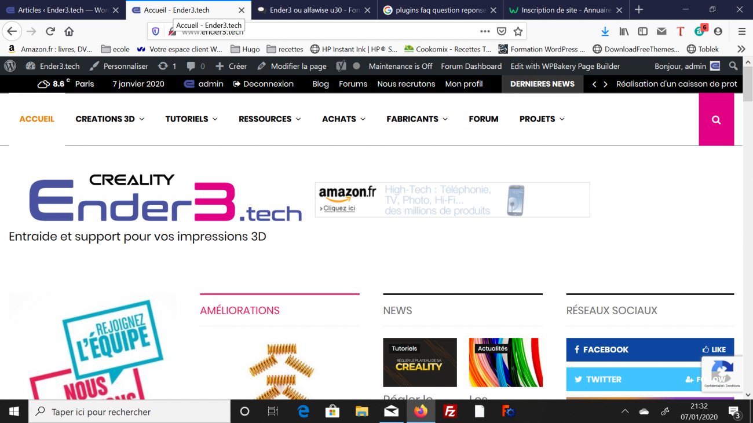Open Mon profil link
The width and height of the screenshot is (753, 423).
[464, 84]
